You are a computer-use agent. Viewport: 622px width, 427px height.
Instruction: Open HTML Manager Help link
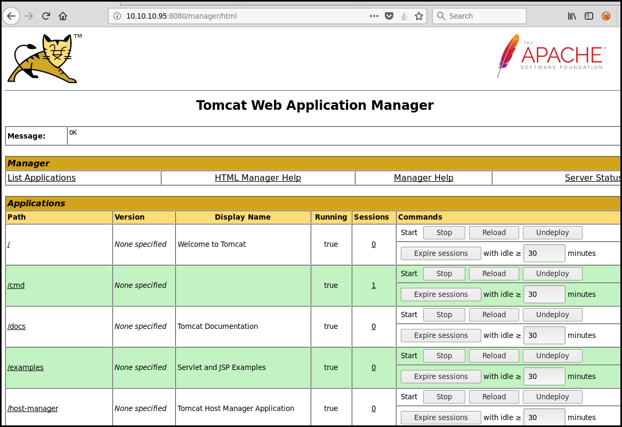click(x=258, y=178)
